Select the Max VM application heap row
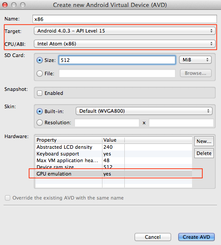 click(114, 160)
